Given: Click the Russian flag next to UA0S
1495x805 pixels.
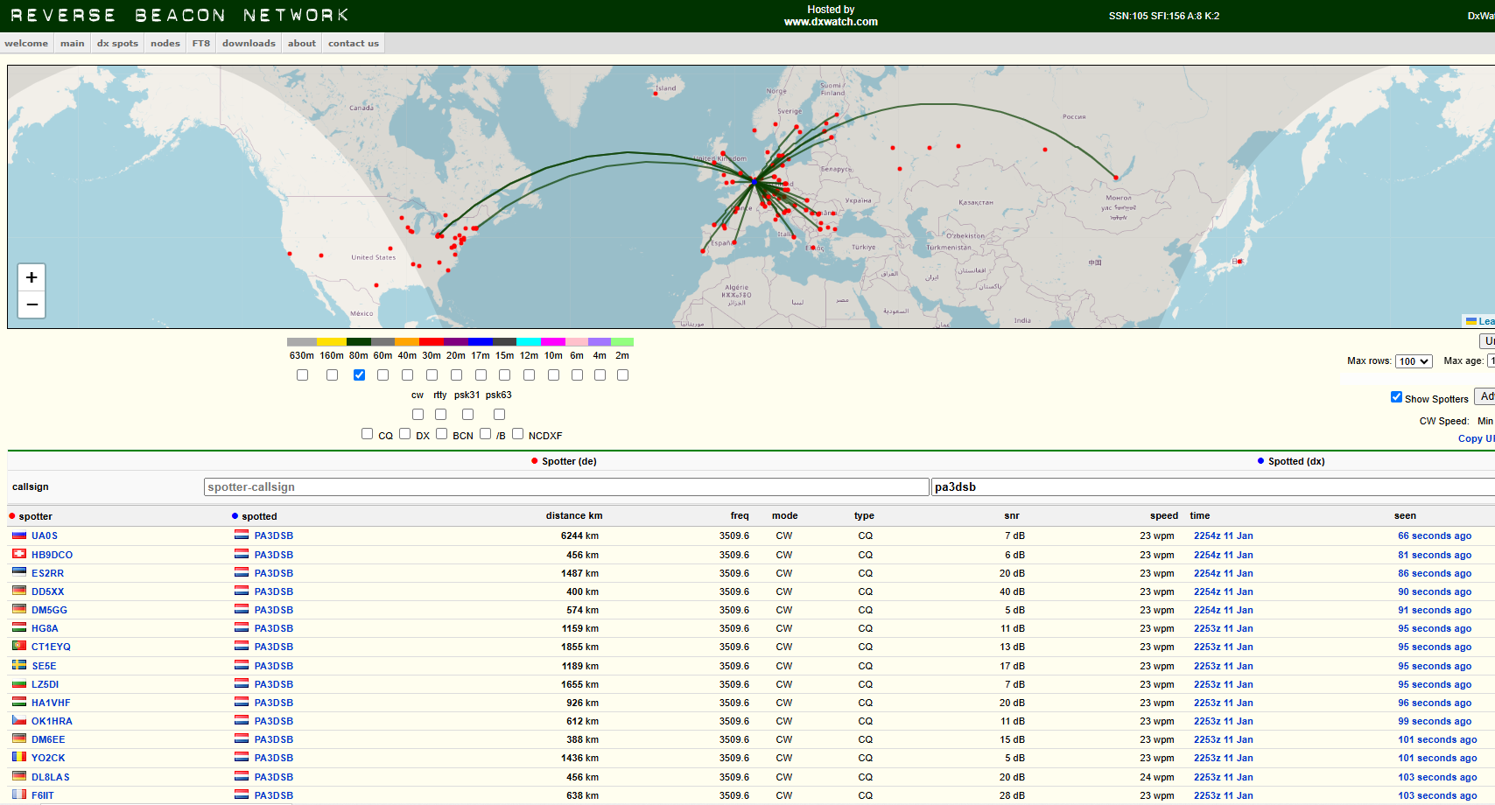Looking at the screenshot, I should (x=18, y=535).
